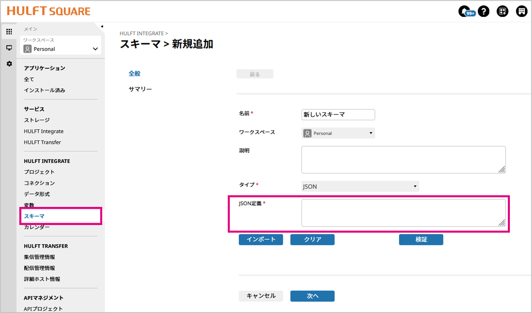The height and width of the screenshot is (313, 532).
Task: Click the 説明 resize grip handle
Action: [502, 170]
